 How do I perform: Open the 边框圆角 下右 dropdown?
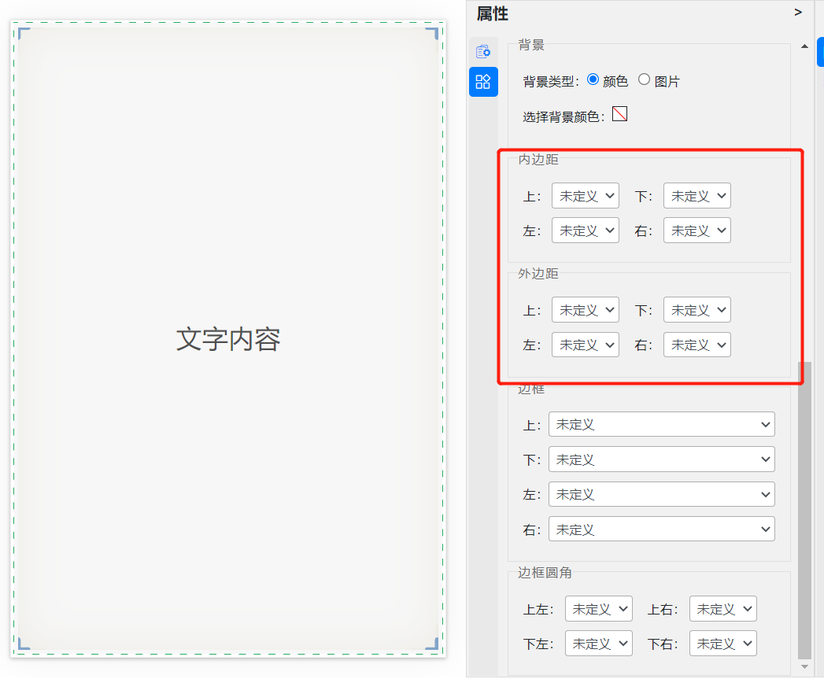[x=723, y=644]
